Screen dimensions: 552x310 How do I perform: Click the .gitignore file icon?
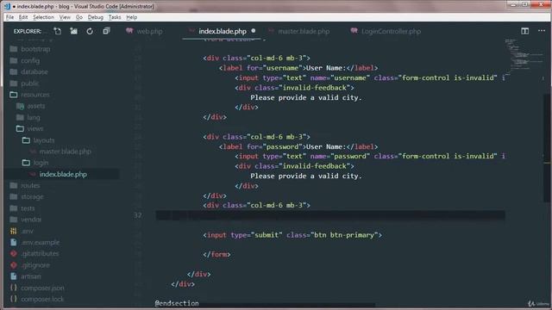click(14, 265)
